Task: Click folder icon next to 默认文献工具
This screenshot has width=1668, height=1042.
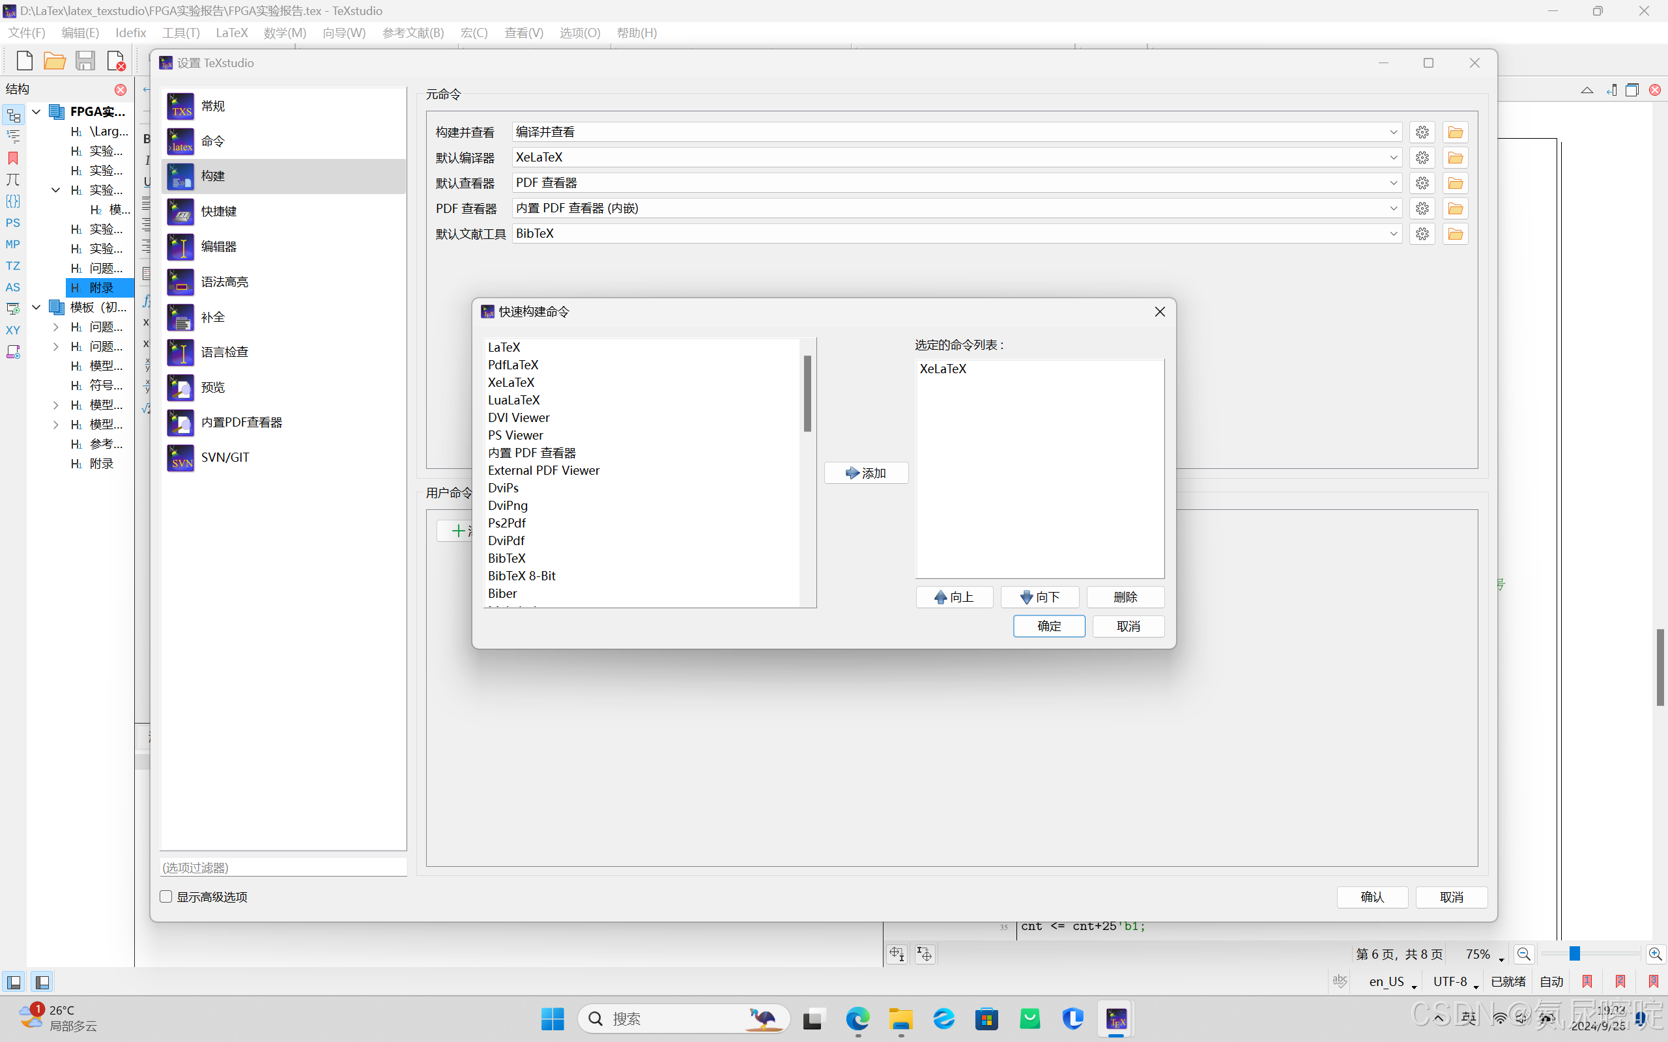Action: [1455, 234]
